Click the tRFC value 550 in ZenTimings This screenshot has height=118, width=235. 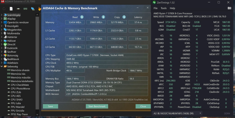point(171,84)
